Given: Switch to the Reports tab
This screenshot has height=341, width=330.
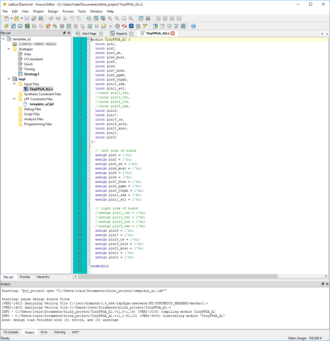Looking at the screenshot, I should coord(121,34).
